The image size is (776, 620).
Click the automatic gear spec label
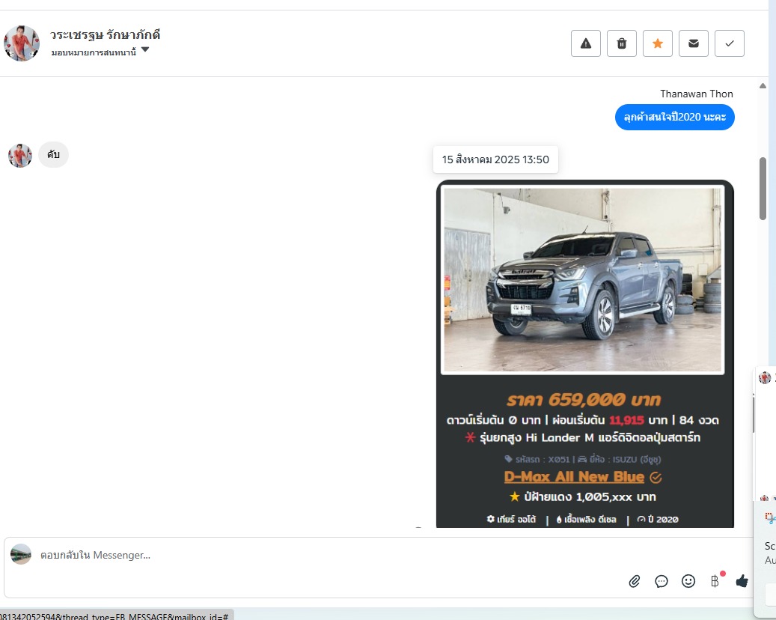(511, 519)
